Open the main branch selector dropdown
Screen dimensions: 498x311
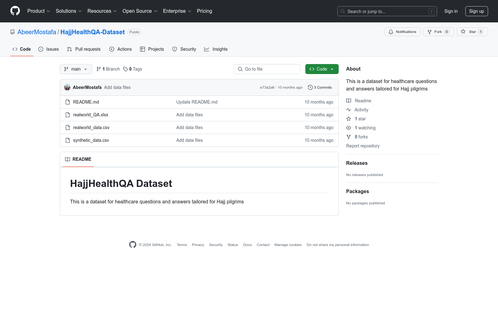coord(76,69)
